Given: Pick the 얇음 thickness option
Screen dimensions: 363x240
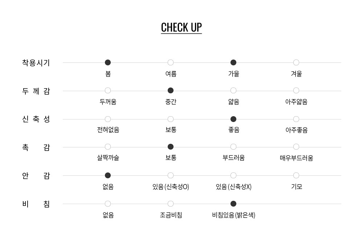Looking at the screenshot, I should 233,90.
